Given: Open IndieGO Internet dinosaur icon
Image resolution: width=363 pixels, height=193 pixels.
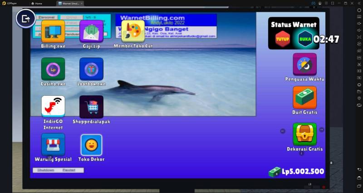Looking at the screenshot, I should [53, 107].
